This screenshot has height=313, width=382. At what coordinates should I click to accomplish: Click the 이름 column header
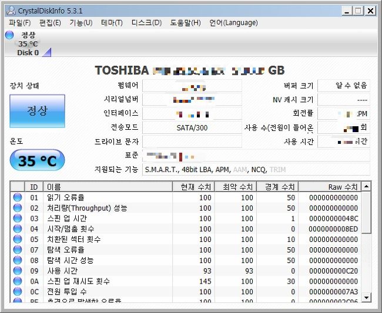[108, 187]
